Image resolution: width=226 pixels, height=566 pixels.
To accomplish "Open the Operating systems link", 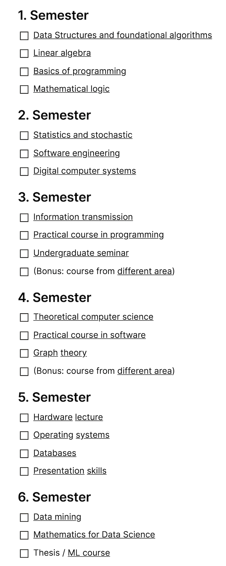I will point(71,435).
